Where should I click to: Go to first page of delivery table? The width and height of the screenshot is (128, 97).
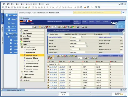86,58
